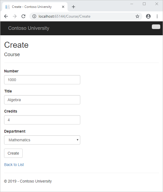Click the Department field label
The height and width of the screenshot is (192, 163).
(x=15, y=131)
